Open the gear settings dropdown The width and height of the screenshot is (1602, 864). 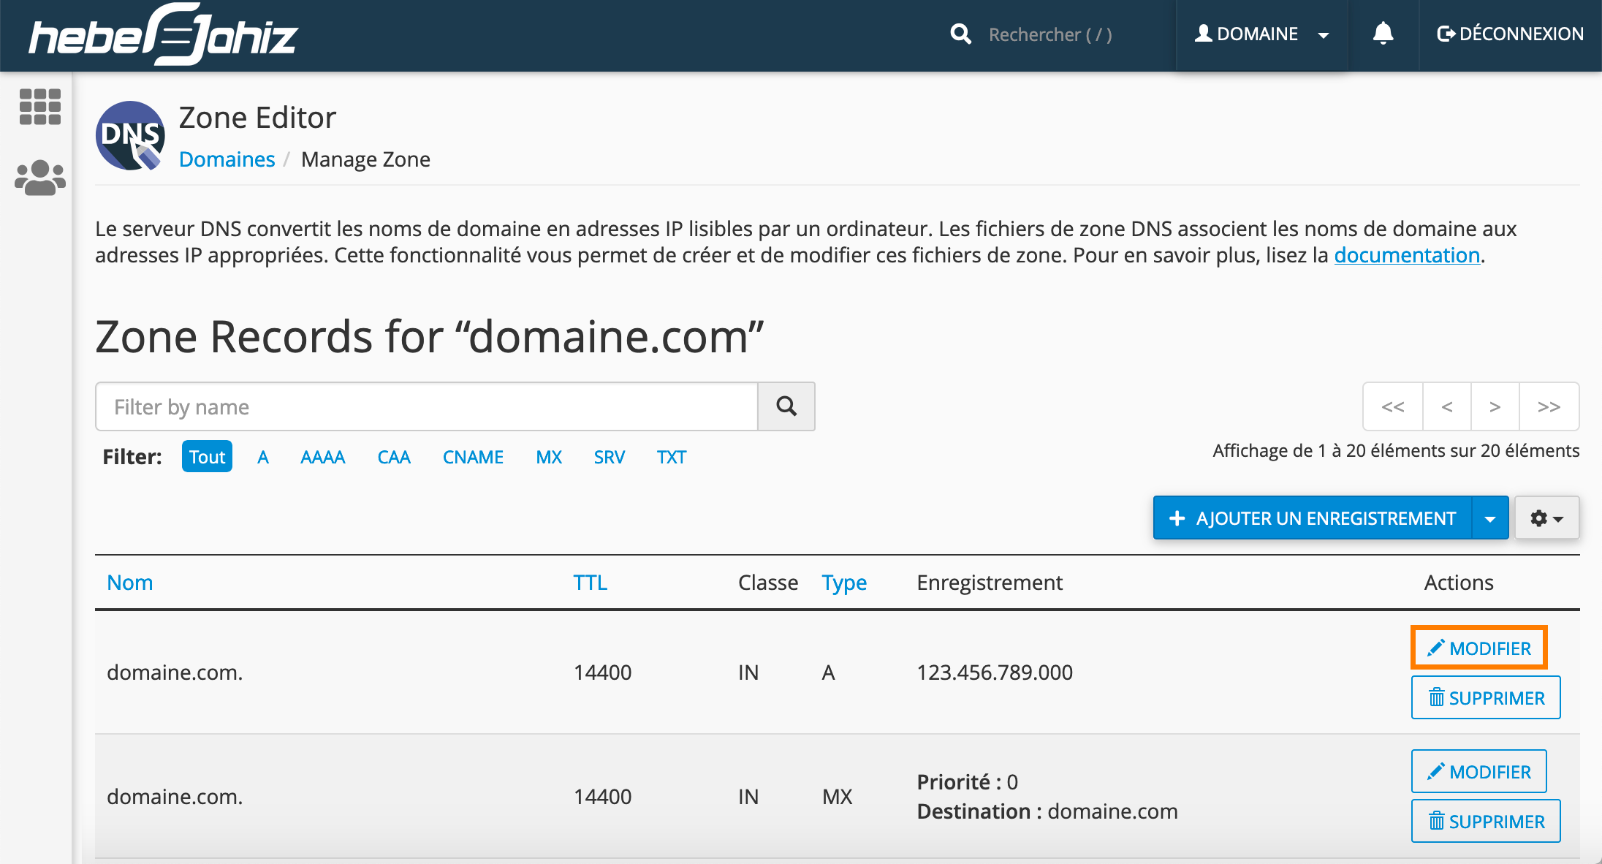point(1547,518)
